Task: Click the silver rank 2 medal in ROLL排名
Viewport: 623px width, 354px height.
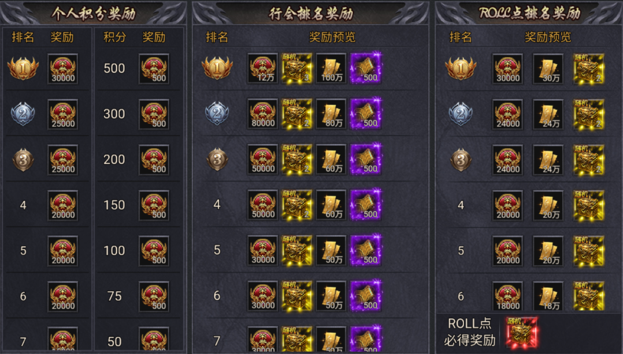Action: pos(461,114)
